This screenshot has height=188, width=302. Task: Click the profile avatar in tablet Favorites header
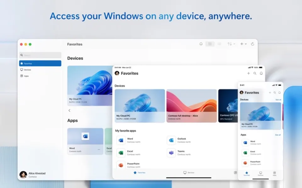(x=117, y=73)
